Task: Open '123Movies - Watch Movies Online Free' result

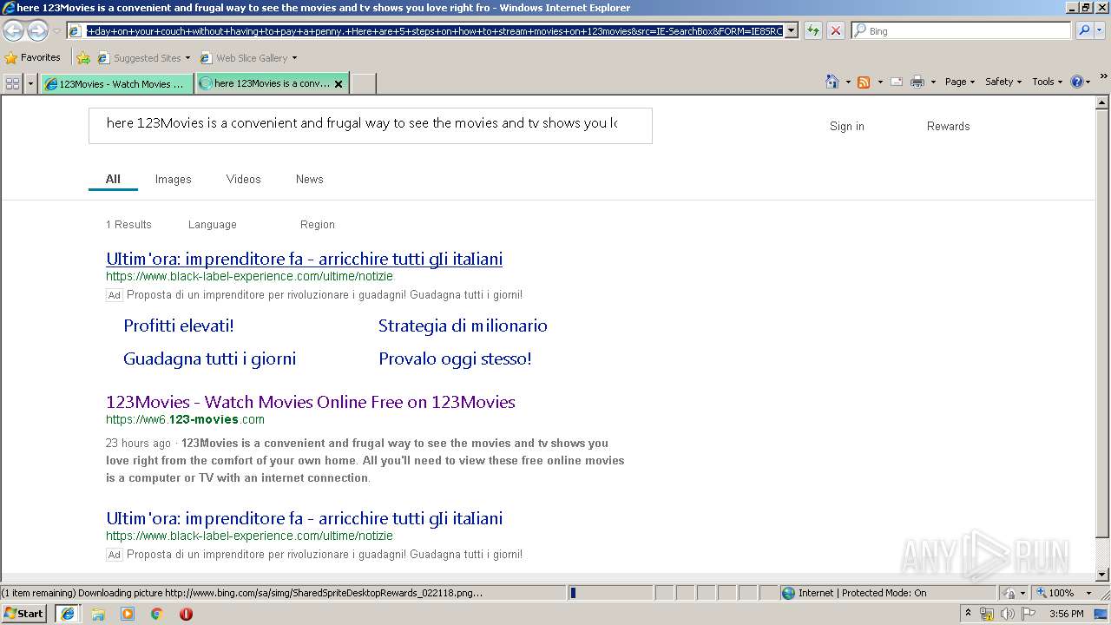Action: pos(311,402)
